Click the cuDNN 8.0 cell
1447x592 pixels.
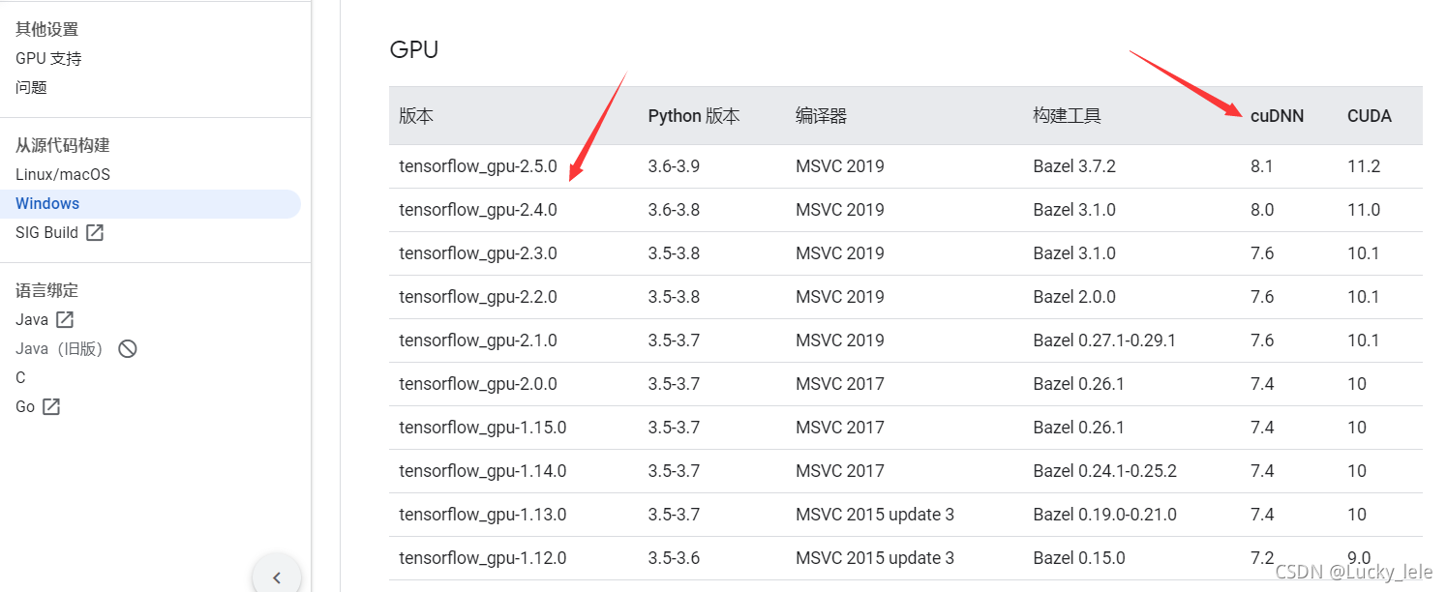coord(1262,210)
